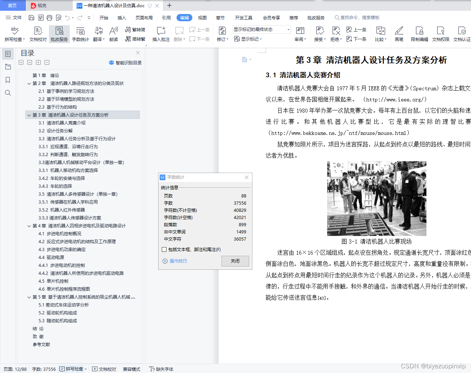Open the 会员专享 ribbon tab
Image resolution: width=471 pixels, height=373 pixels.
point(271,18)
